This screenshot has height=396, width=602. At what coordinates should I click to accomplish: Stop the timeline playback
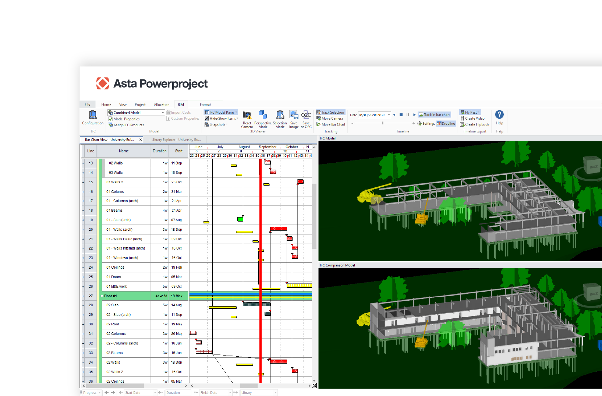(401, 115)
